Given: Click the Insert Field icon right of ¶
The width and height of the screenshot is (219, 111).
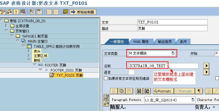Looking at the screenshot, I should (x=209, y=91).
